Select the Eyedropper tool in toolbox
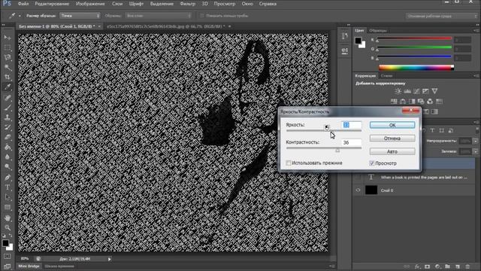 [x=8, y=87]
